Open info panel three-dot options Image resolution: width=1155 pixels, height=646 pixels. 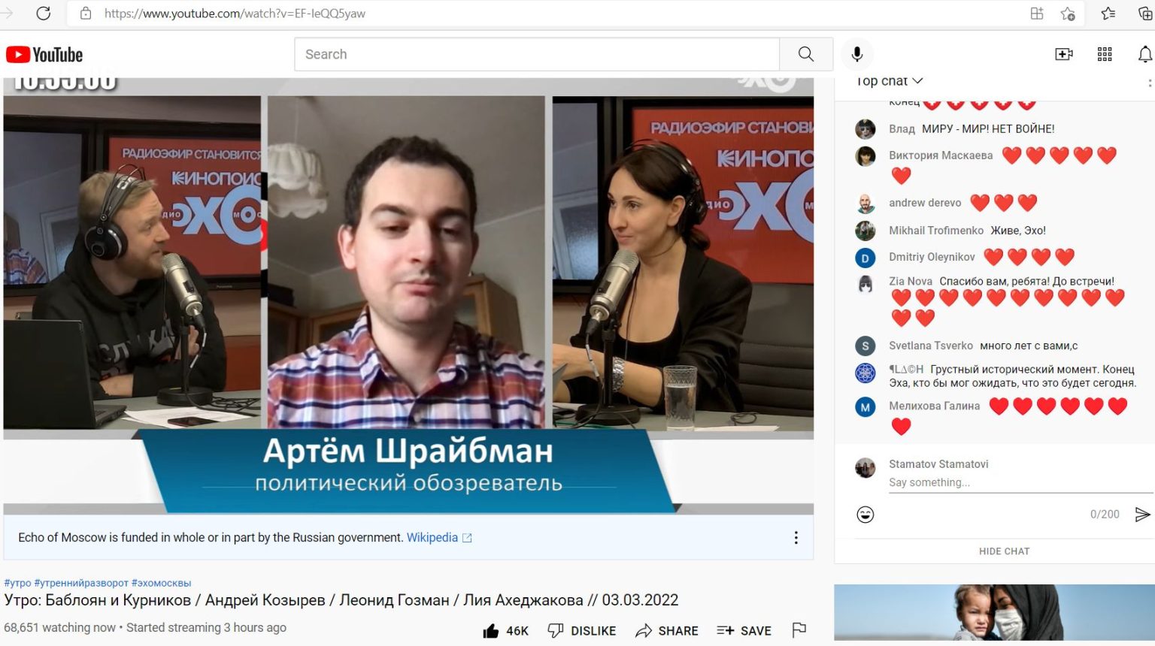click(796, 538)
